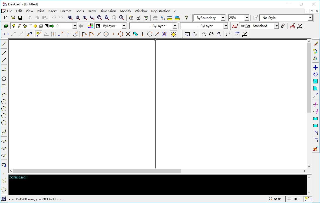Viewport: 320px width, 203px height.
Task: Open the Modify menu
Action: point(125,11)
